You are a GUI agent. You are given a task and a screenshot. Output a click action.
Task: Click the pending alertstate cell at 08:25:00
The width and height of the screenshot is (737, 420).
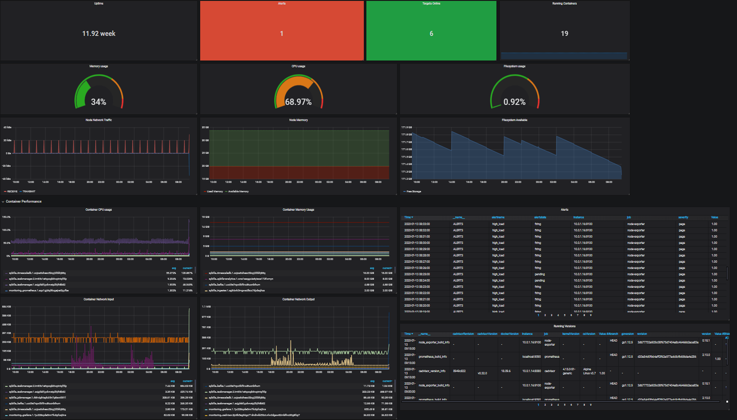click(540, 274)
